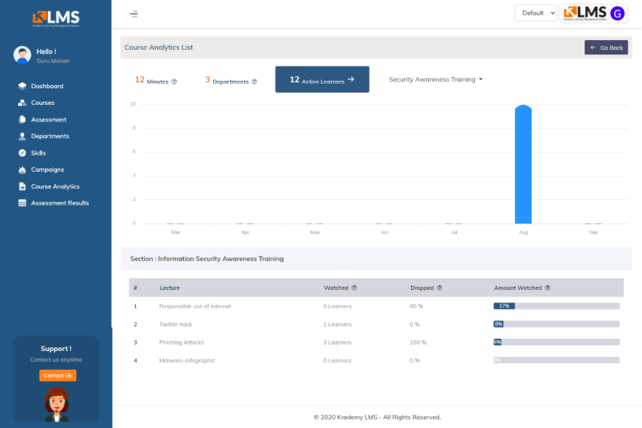Click the Campaigns flame icon
642x428 pixels.
pyautogui.click(x=22, y=169)
